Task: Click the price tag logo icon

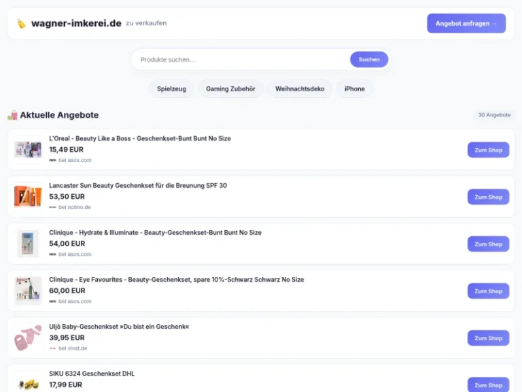Action: (x=21, y=24)
